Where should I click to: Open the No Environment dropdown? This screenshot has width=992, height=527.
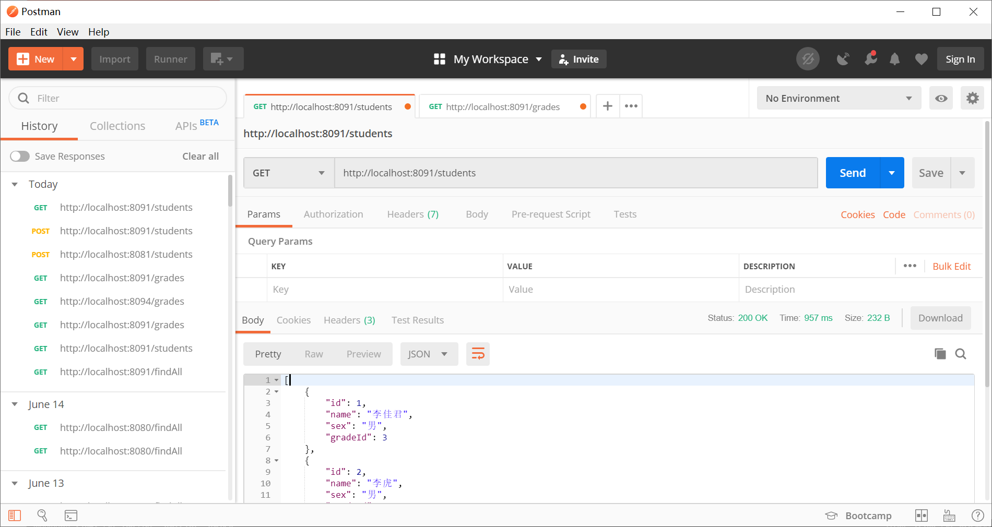point(839,98)
